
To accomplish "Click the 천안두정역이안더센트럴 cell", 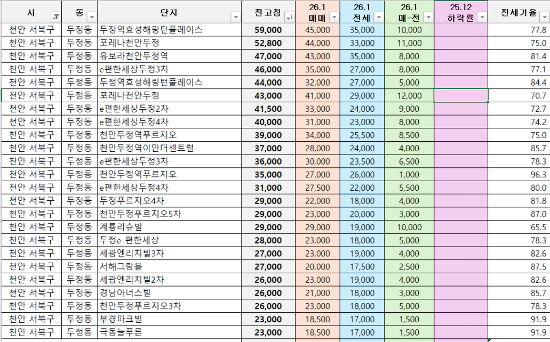I will click(x=170, y=148).
